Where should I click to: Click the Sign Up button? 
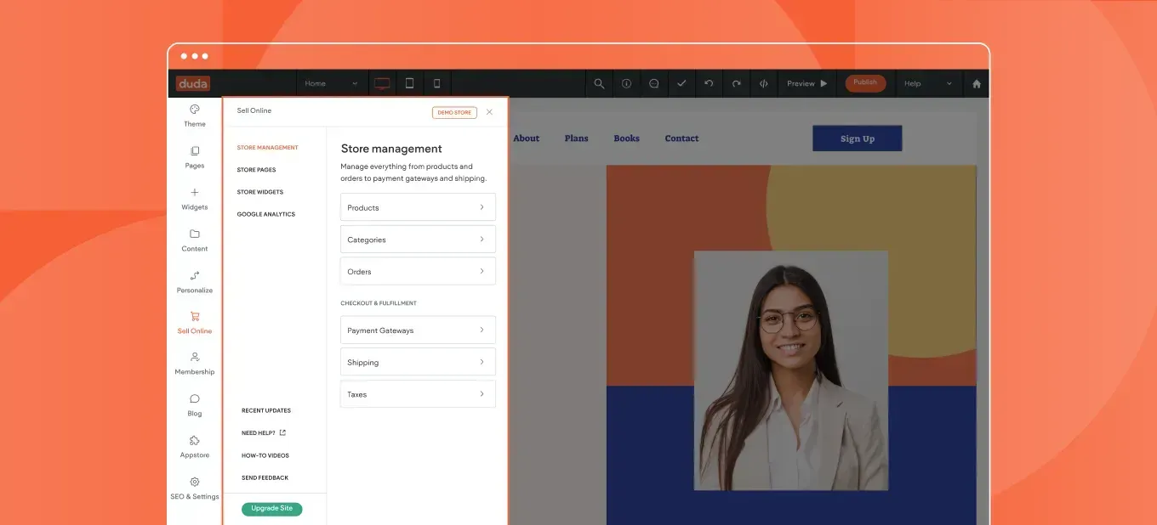(857, 138)
